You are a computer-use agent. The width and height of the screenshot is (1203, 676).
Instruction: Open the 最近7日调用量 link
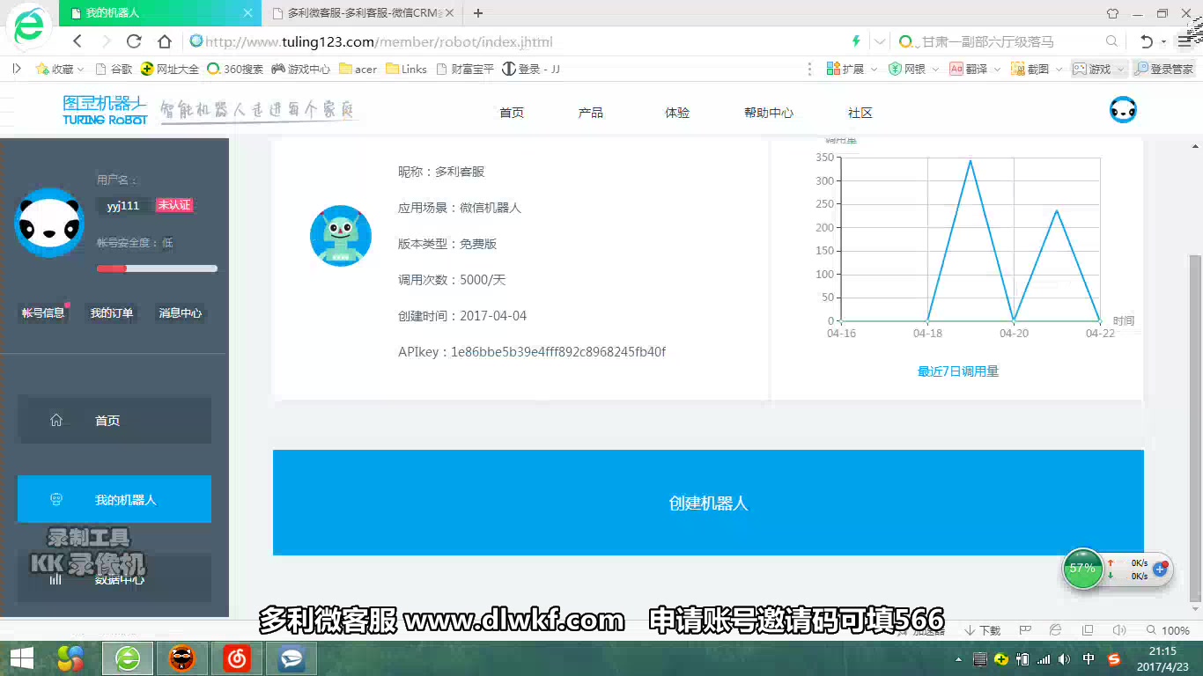coord(959,371)
